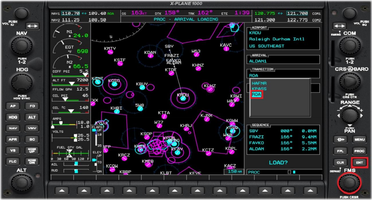Click ALDAN row in sequence list
The height and width of the screenshot is (200, 372).
283,149
